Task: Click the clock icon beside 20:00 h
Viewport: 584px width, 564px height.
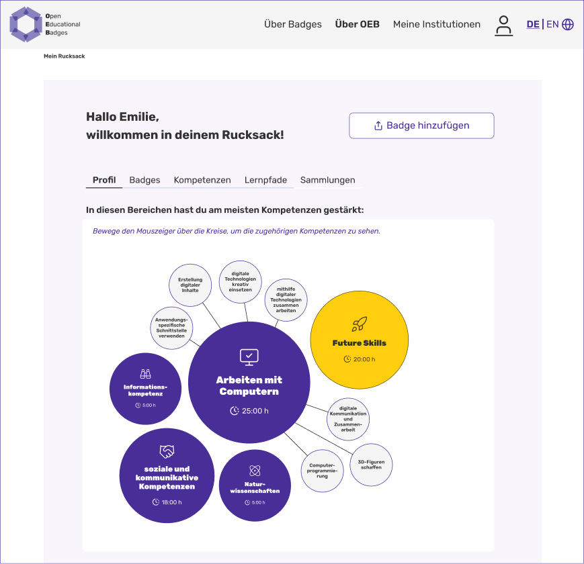Action: coord(347,359)
